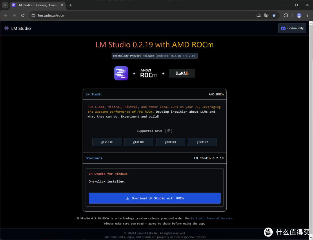313x240 pixels.
Task: Reload the page with refresh icon
Action: [23, 15]
